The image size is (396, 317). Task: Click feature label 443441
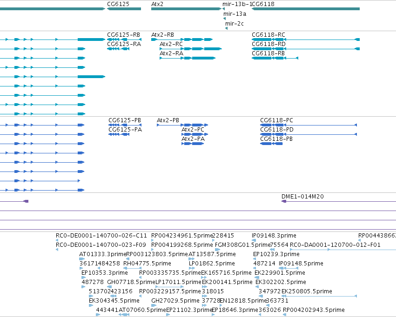click(x=107, y=310)
